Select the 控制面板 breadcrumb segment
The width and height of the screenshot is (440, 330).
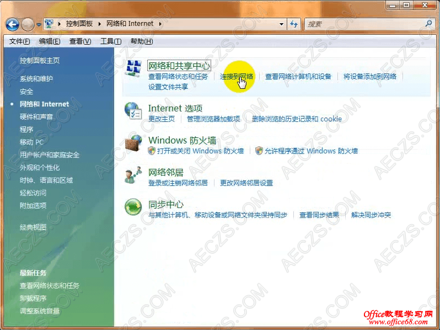79,24
